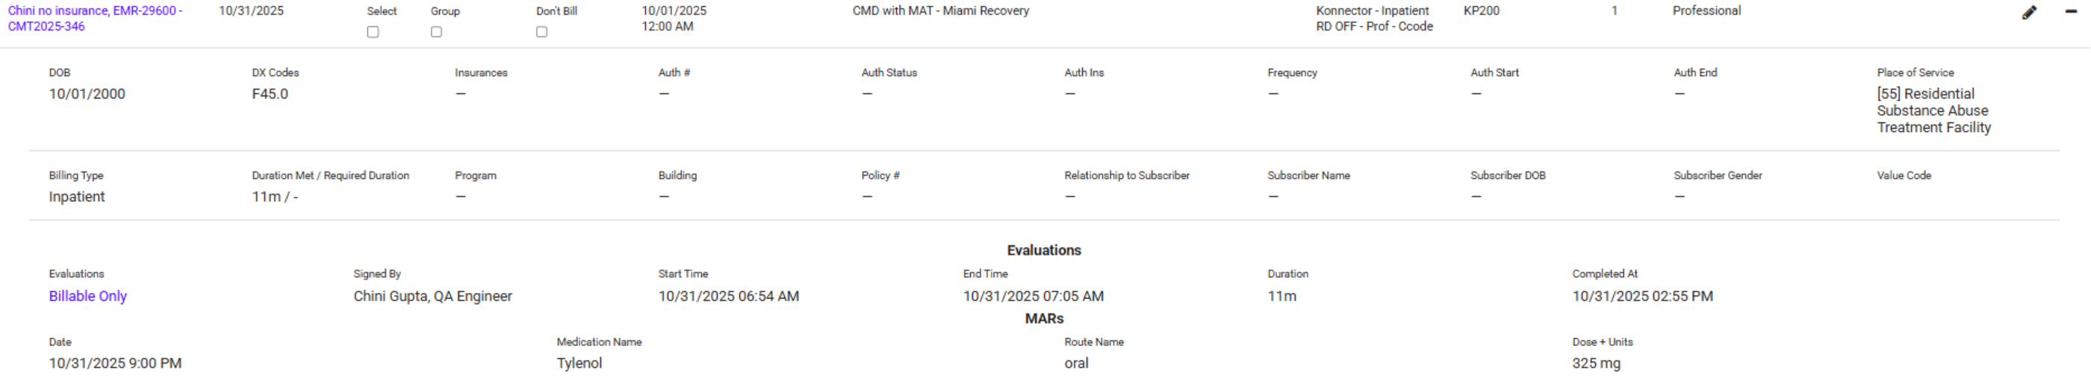2091x377 pixels.
Task: Check the Don't Bill checkbox
Action: [x=541, y=32]
